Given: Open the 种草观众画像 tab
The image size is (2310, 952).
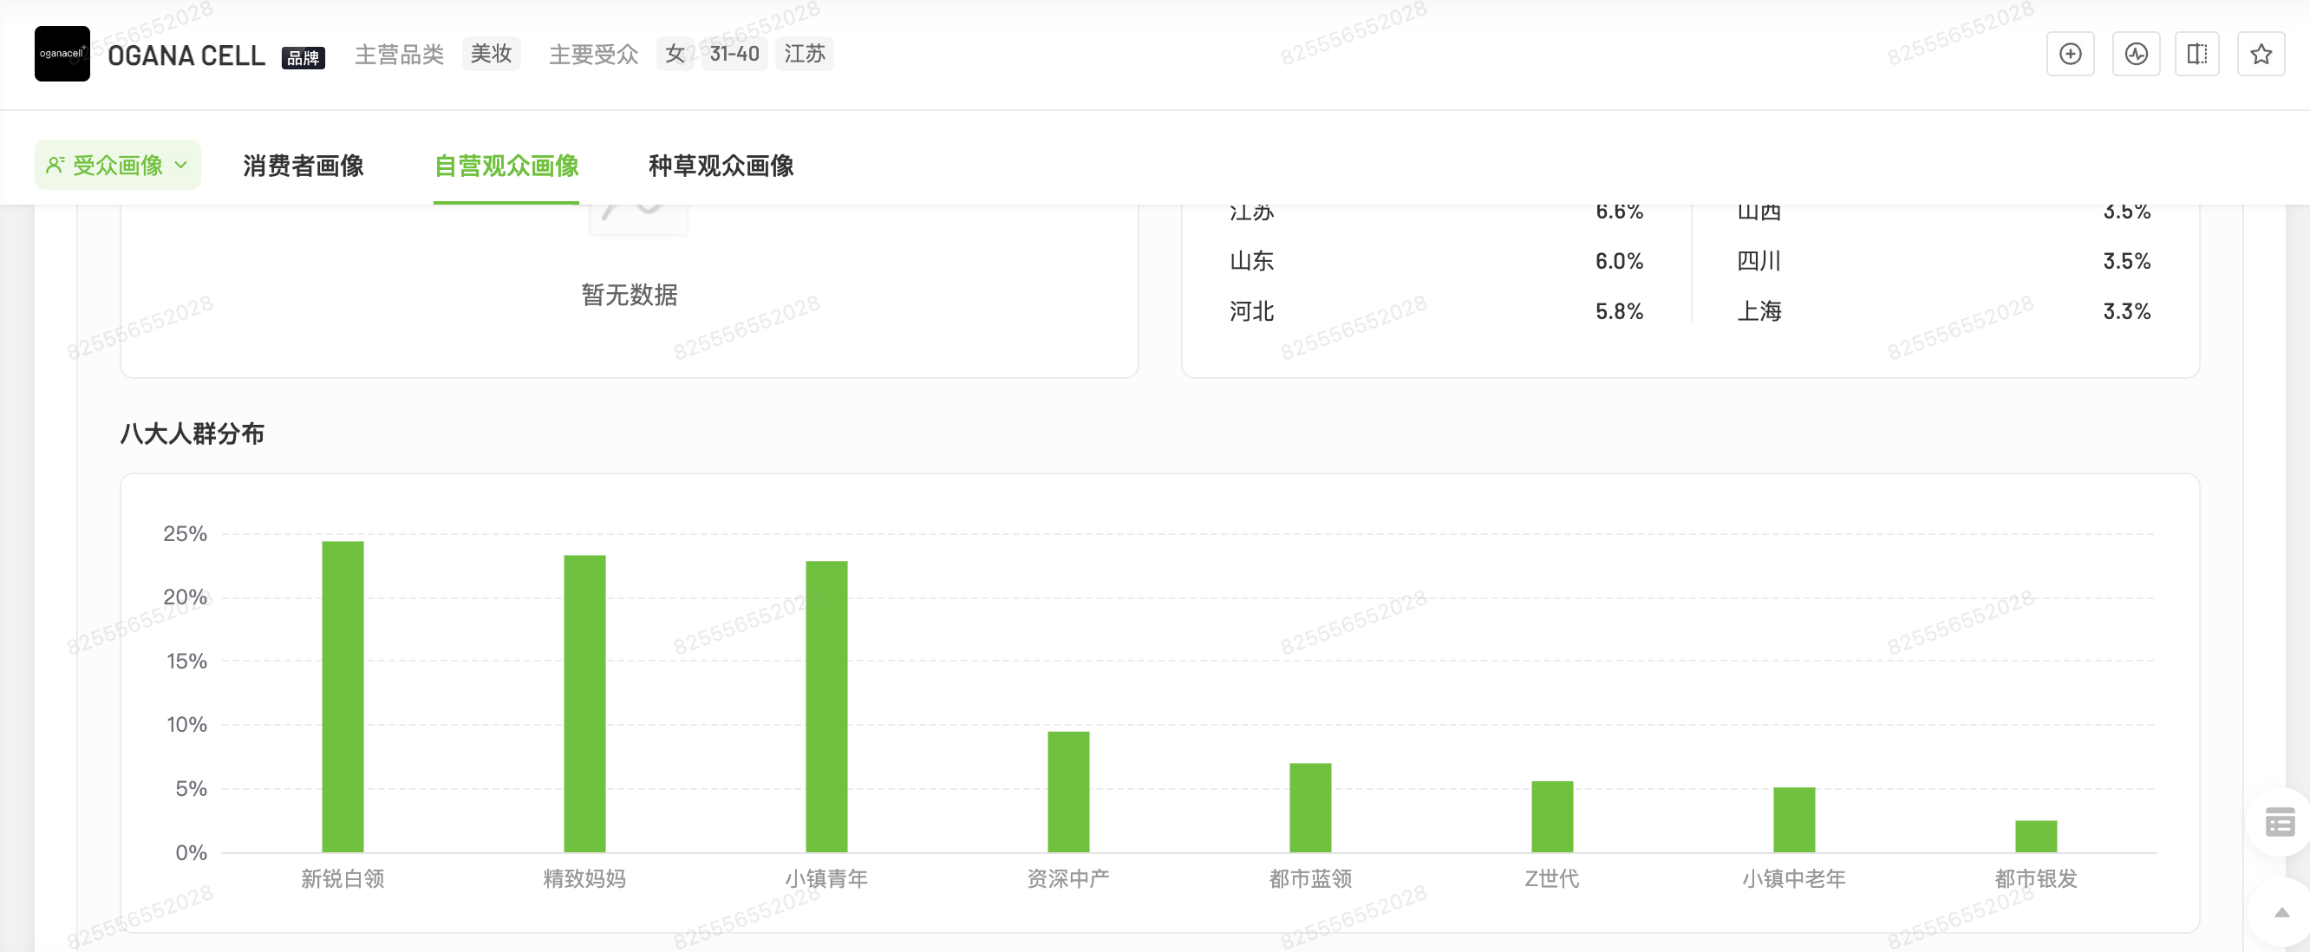Looking at the screenshot, I should [721, 166].
